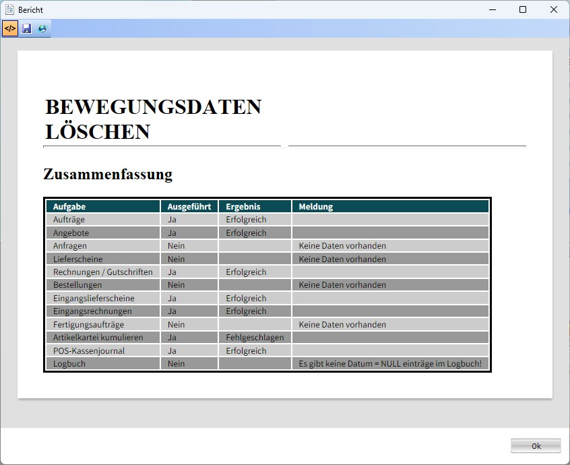Click the Meldung column header
Screen dimensions: 570x465
tap(316, 207)
